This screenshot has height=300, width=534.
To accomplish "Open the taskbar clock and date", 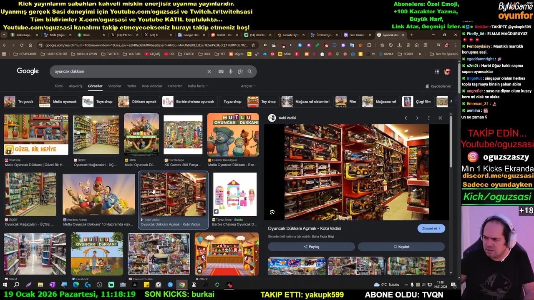I will pos(440,285).
